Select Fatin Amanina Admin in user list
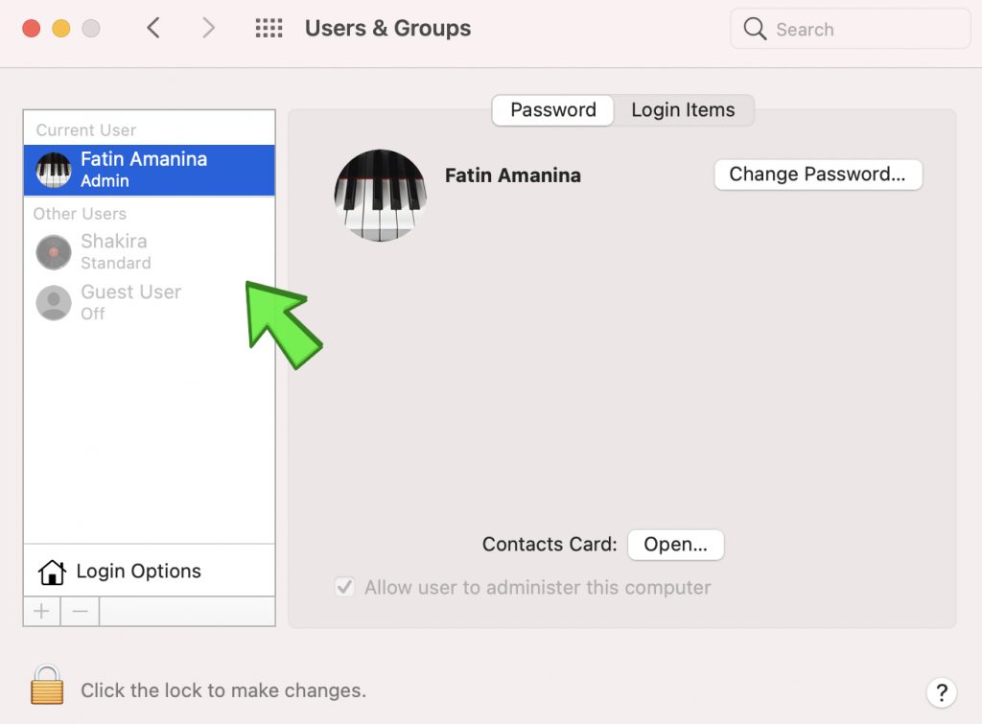The height and width of the screenshot is (724, 982). click(149, 171)
